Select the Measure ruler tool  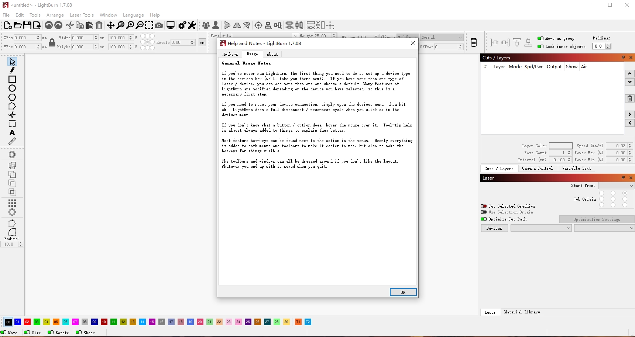[12, 141]
